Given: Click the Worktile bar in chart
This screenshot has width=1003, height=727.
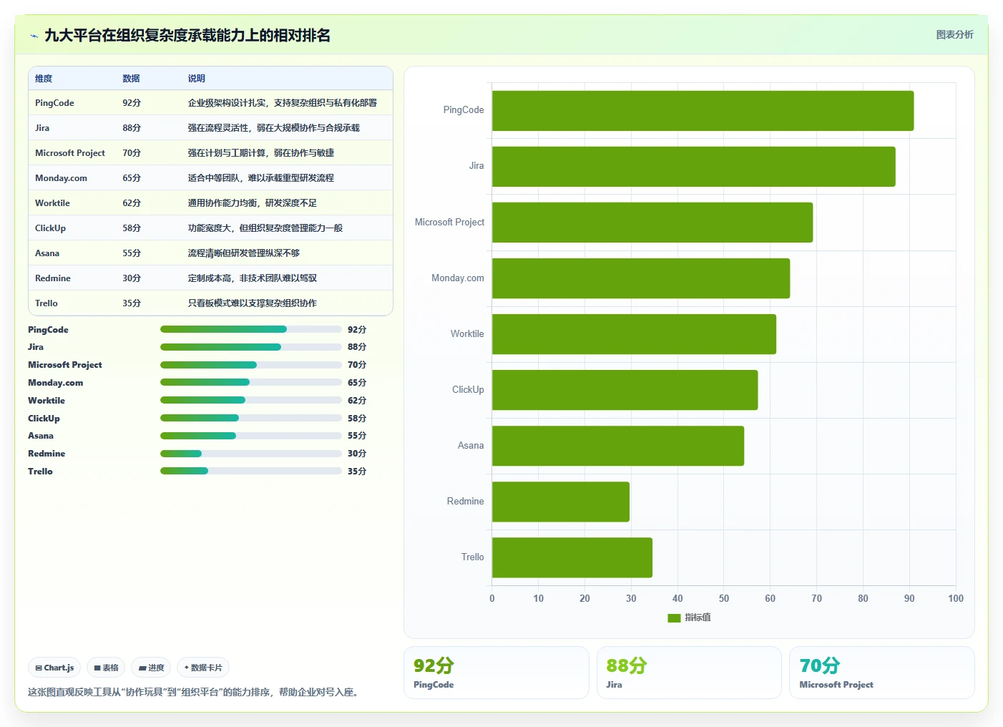Looking at the screenshot, I should point(634,334).
